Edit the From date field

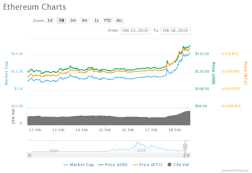(135, 31)
